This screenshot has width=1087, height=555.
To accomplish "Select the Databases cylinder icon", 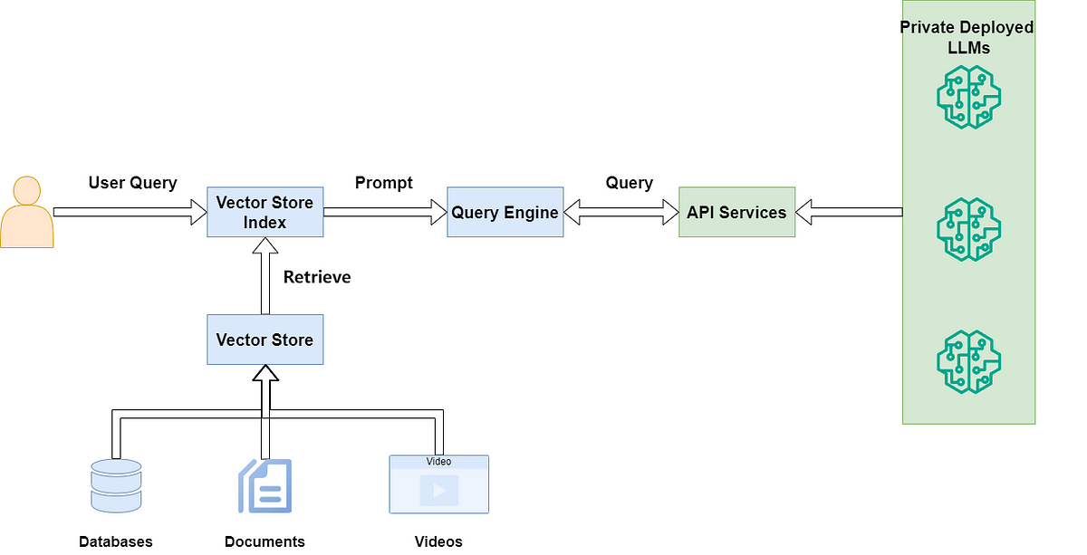I will pos(116,487).
